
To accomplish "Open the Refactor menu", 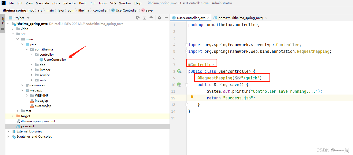I will [x=70, y=3].
